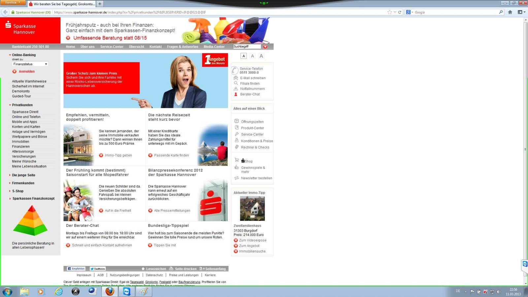Open the Datenschutz footer link

click(x=154, y=275)
